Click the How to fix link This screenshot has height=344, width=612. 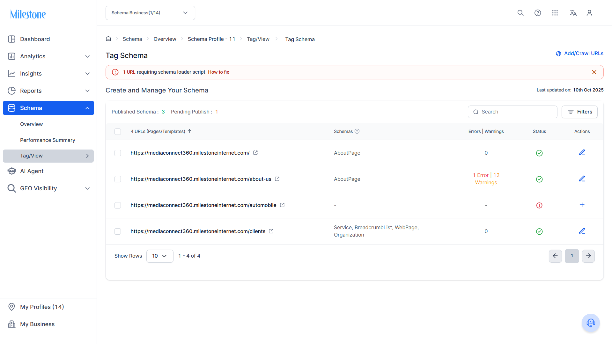pyautogui.click(x=218, y=72)
